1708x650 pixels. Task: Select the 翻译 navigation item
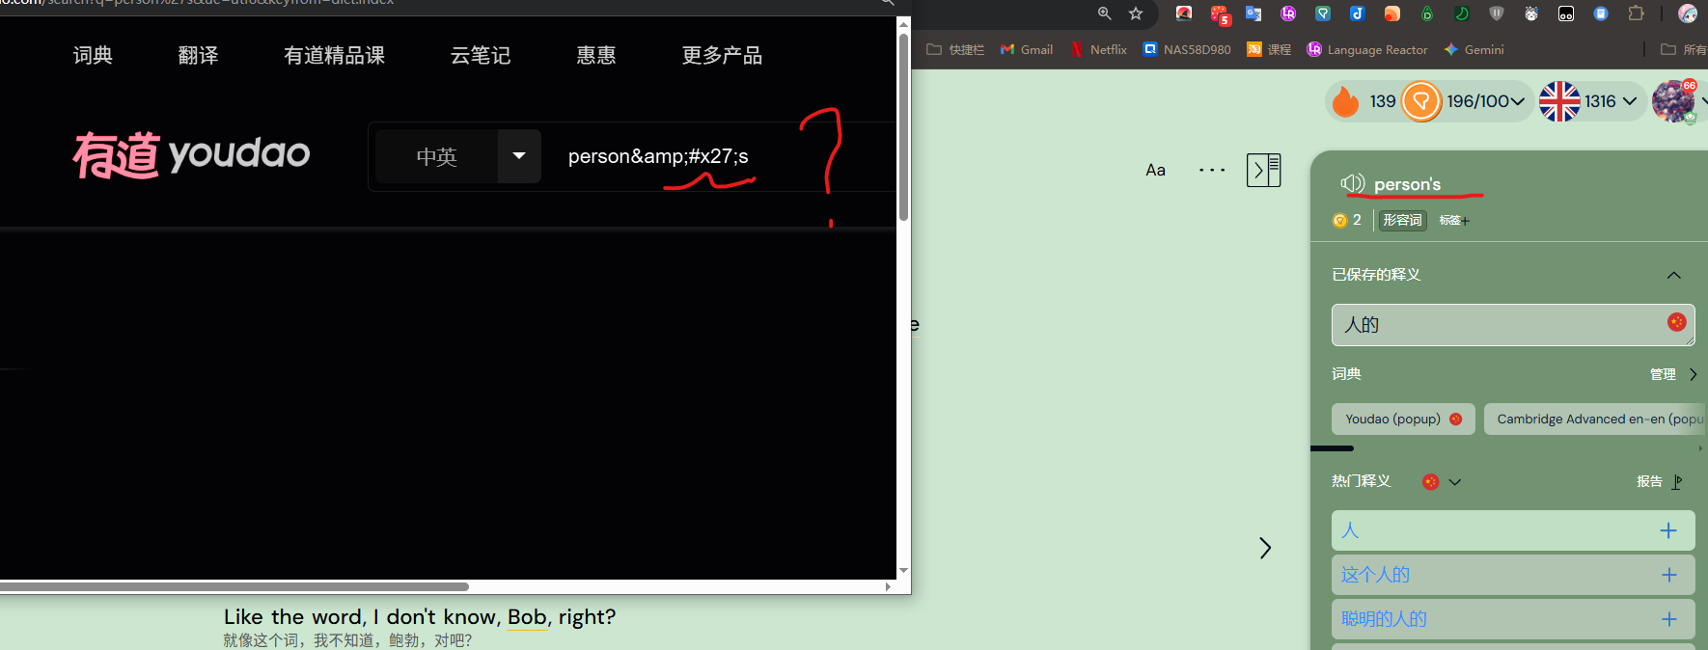pos(198,56)
